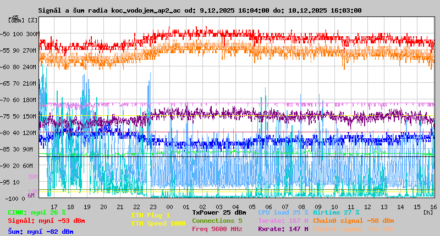
Task: Click the [h] unit label on time axis
Action: click(428, 211)
